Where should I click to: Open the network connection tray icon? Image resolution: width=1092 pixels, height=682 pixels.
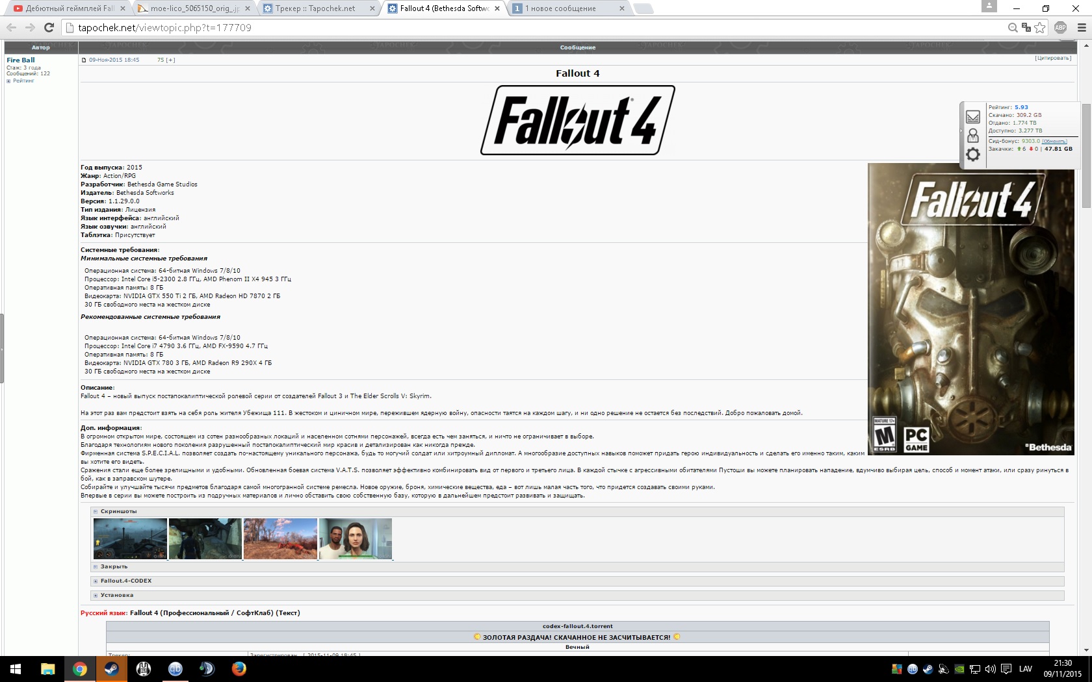click(975, 669)
